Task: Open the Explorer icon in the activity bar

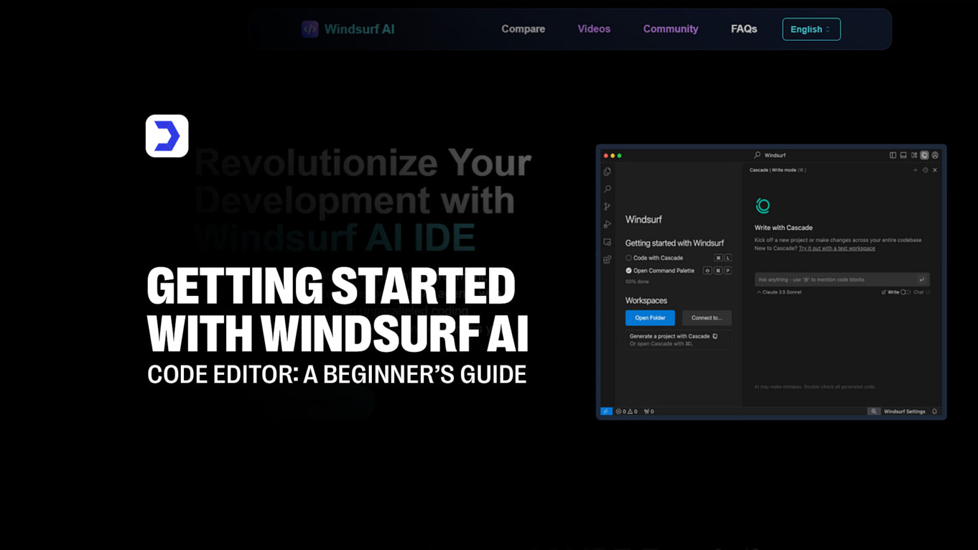Action: click(x=607, y=171)
